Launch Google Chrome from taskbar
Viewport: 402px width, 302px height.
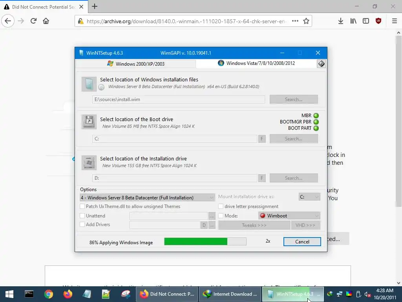[x=48, y=294]
